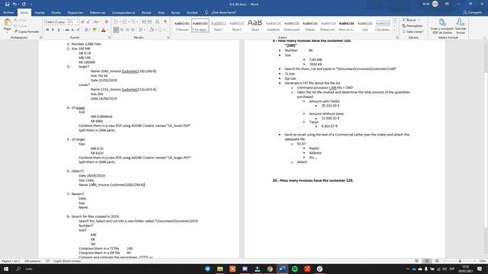This screenshot has height=274, width=488.
Task: Open the Seleccionar dropdown
Action: [x=413, y=32]
